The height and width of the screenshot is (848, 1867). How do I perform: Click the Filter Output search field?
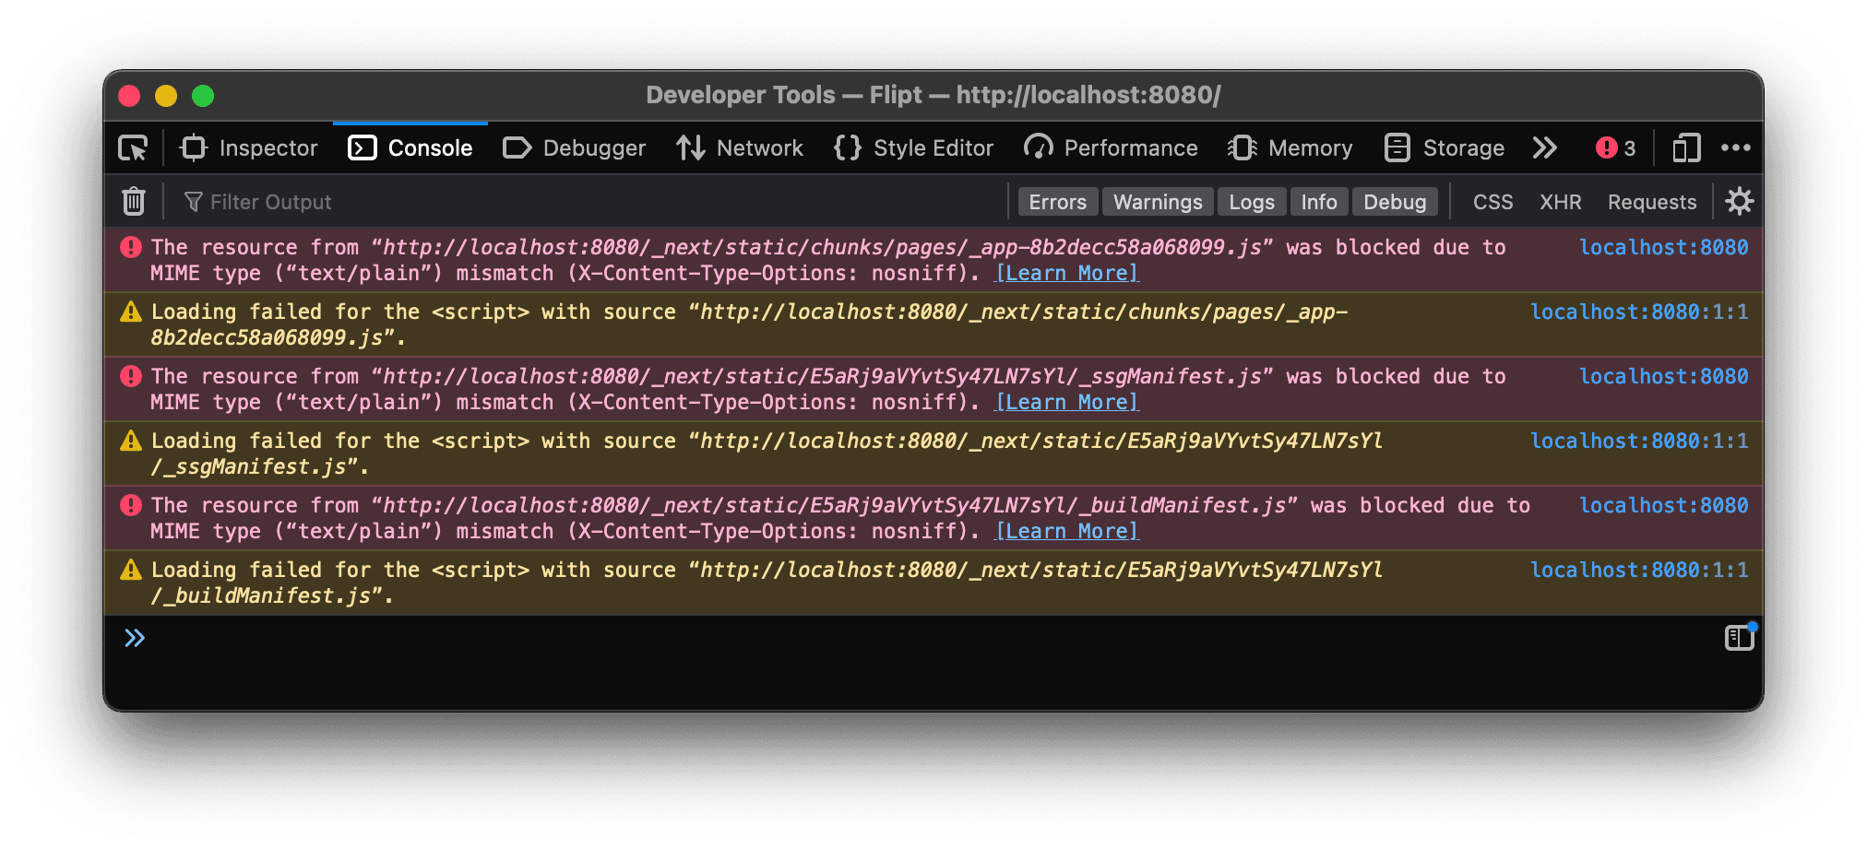(268, 201)
